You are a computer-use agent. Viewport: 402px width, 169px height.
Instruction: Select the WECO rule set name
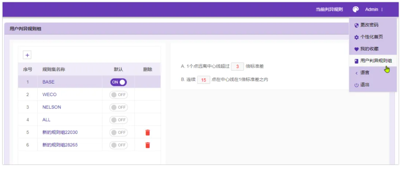click(49, 95)
